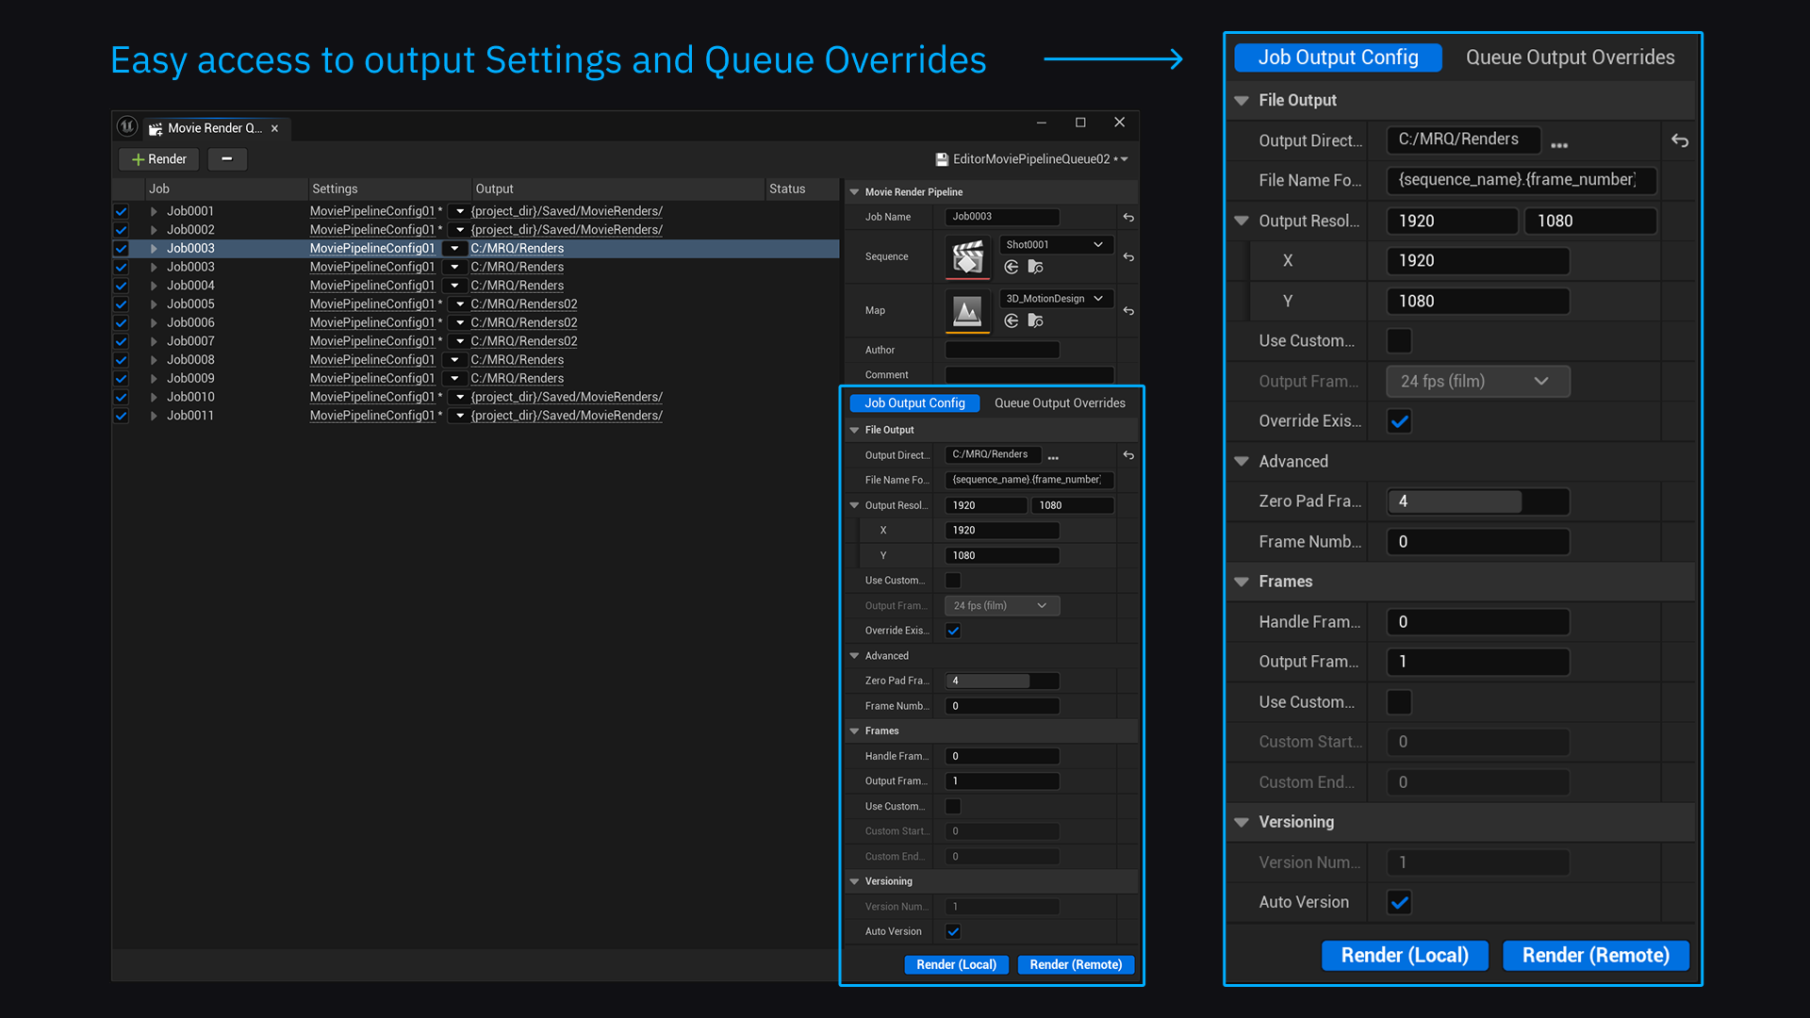Browse to Sequence asset in Content Browser

coord(1035,268)
